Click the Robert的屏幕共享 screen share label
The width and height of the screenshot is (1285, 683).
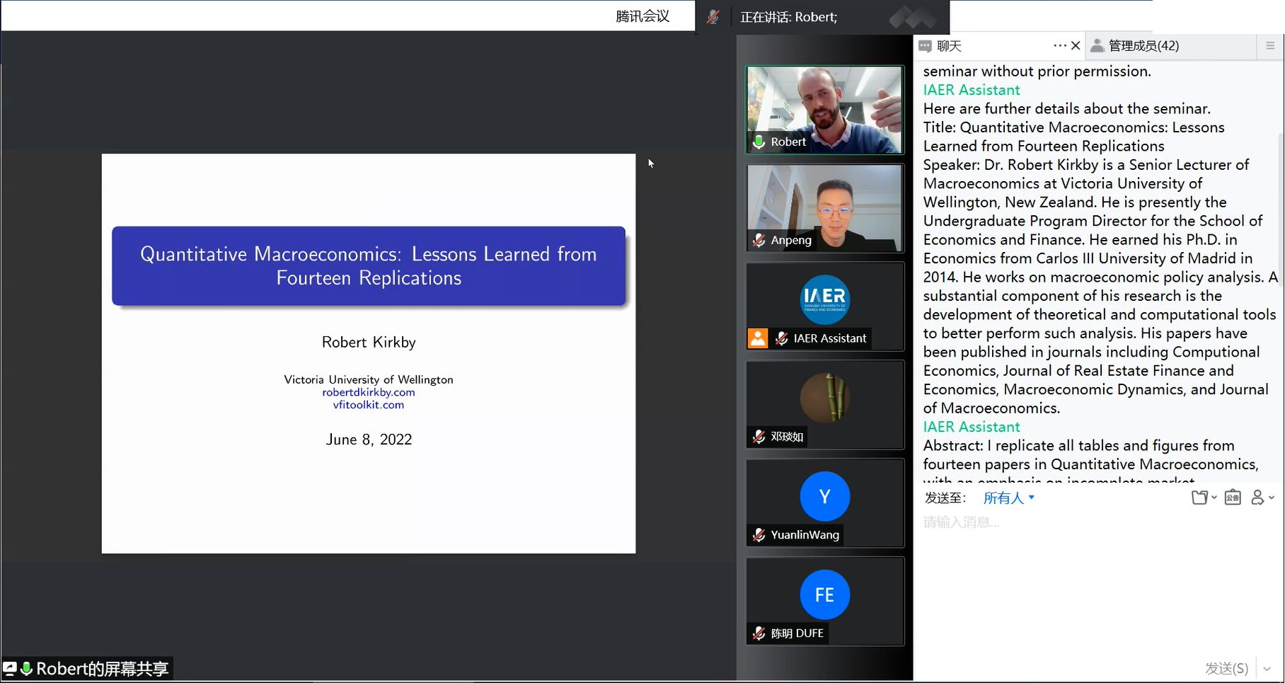(x=103, y=669)
